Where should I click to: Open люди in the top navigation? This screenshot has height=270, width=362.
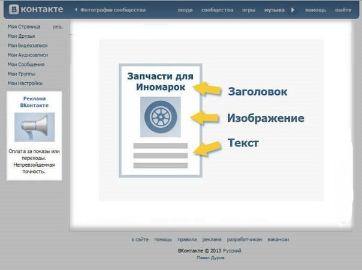[x=185, y=10]
